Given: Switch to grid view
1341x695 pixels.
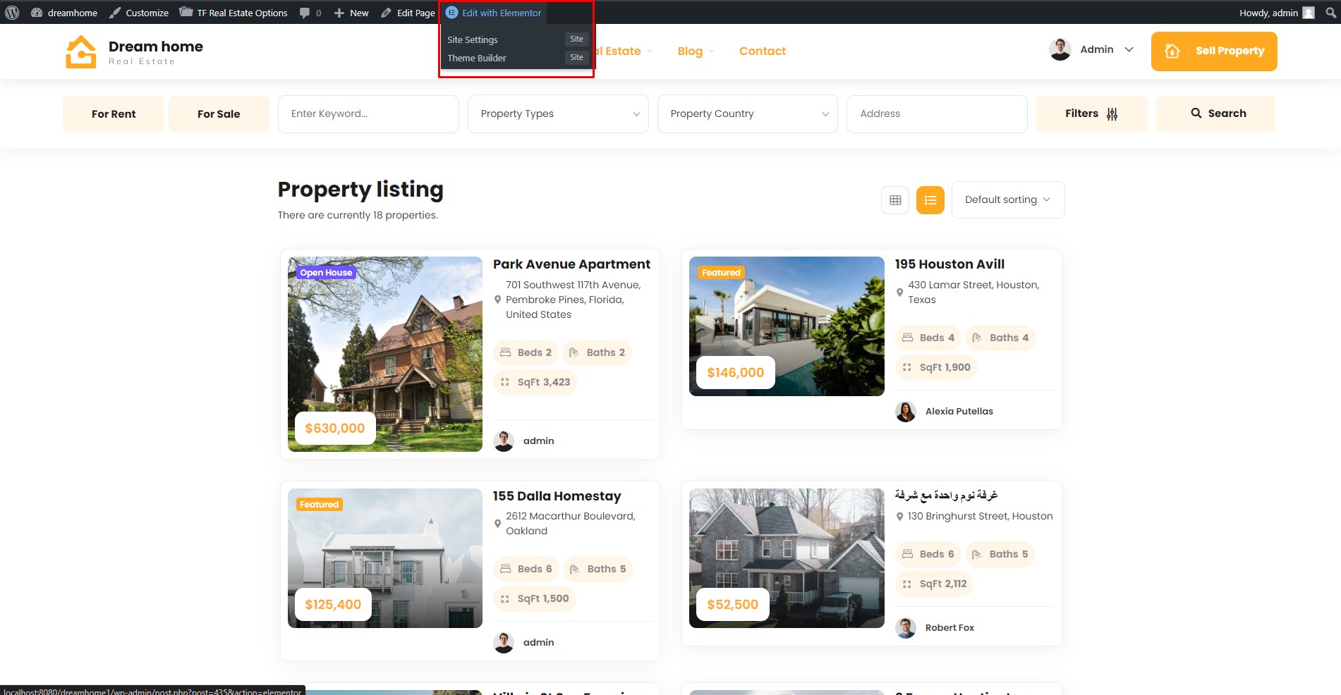Looking at the screenshot, I should (x=895, y=200).
